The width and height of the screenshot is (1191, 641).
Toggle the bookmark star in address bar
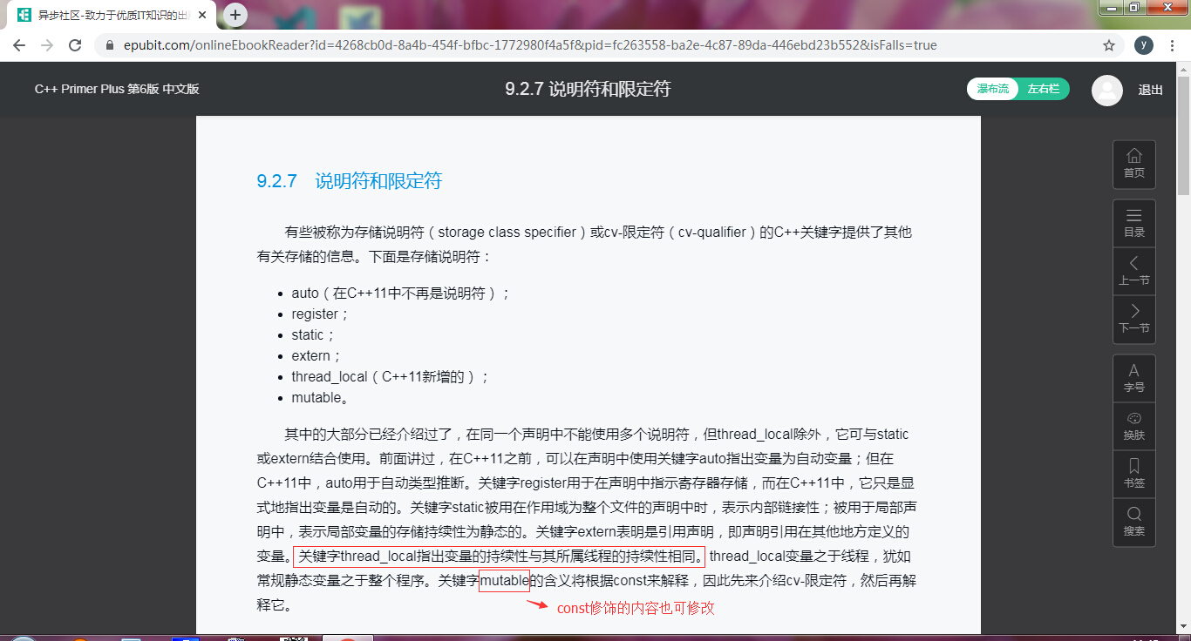click(1107, 44)
